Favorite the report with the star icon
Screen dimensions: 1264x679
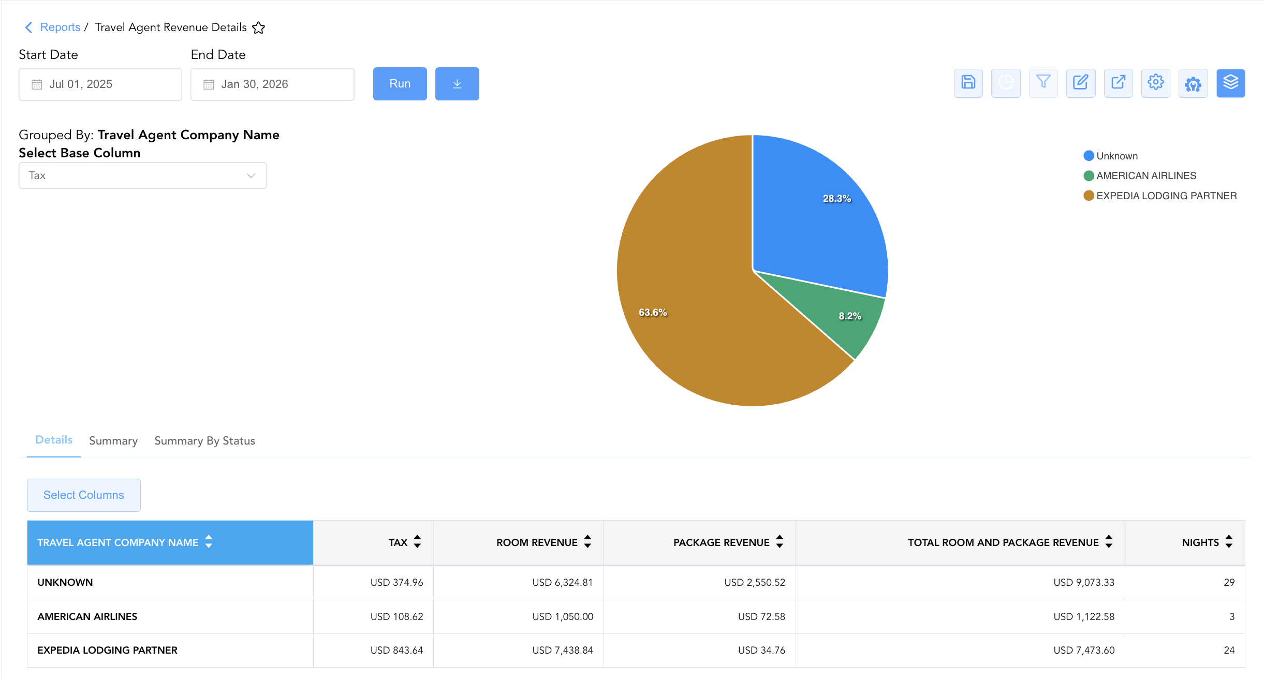click(259, 27)
